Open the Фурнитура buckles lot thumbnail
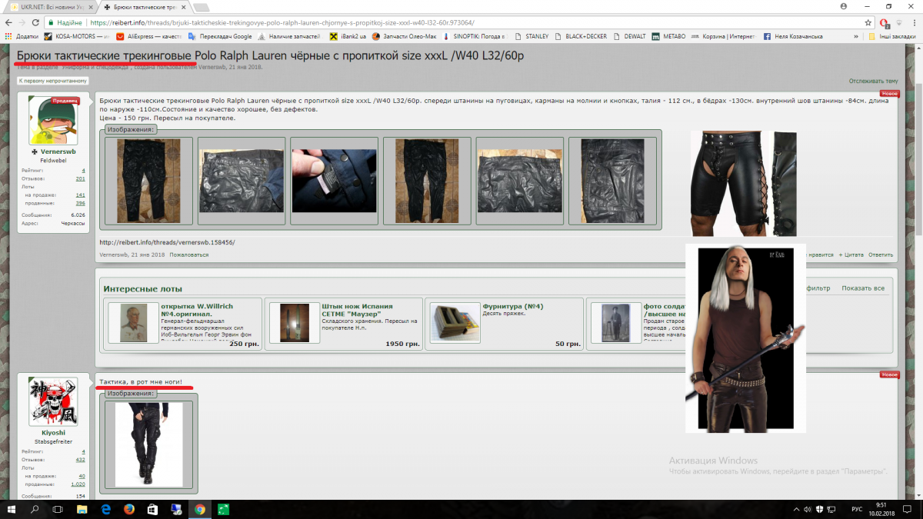This screenshot has width=923, height=519. (455, 323)
